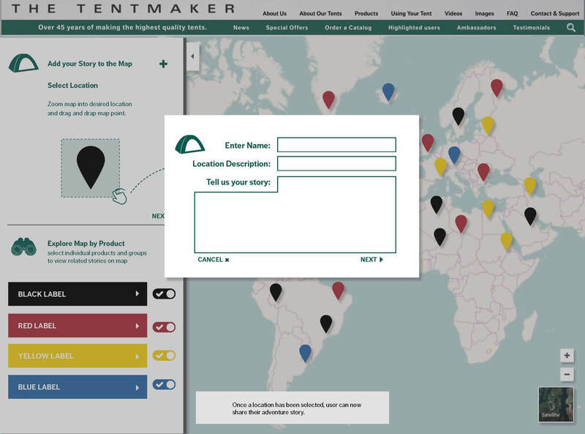Zoom in the map with the plus button
This screenshot has height=434, width=585.
[x=567, y=355]
